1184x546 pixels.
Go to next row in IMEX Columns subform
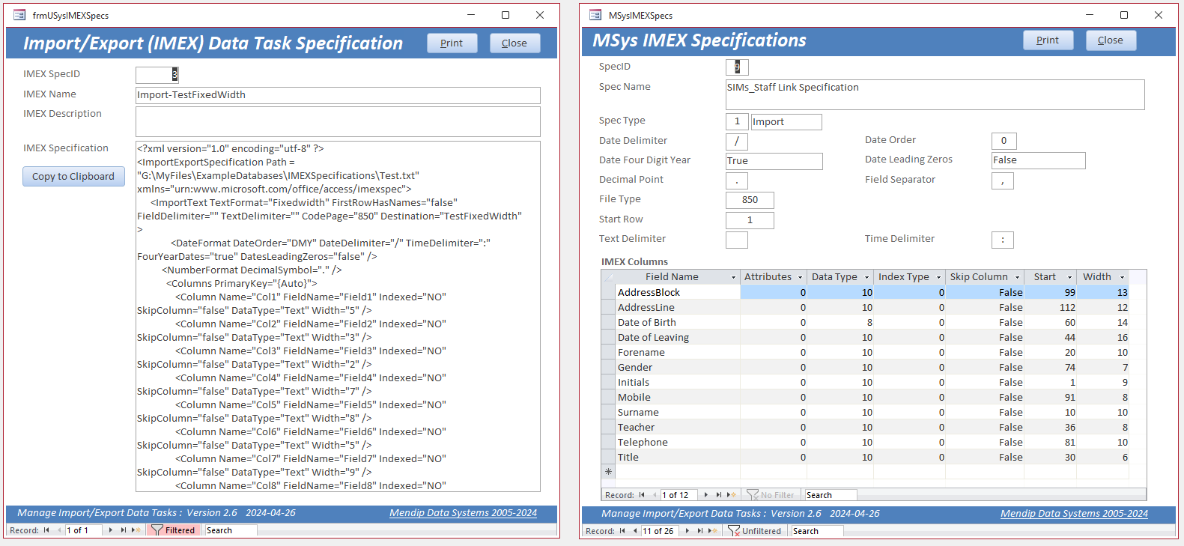click(706, 495)
